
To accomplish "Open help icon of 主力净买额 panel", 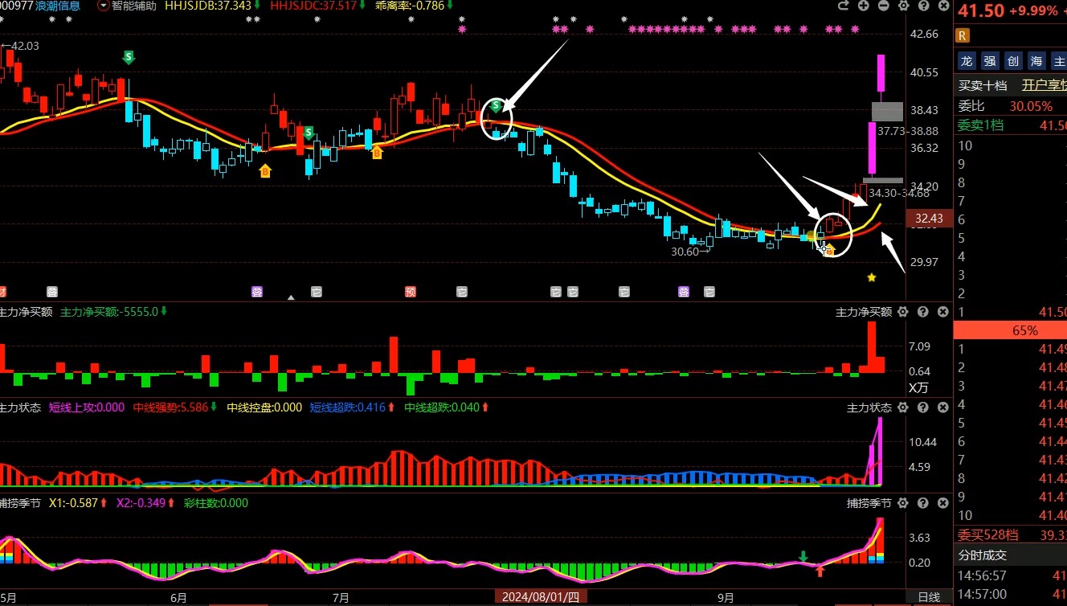I will tap(922, 312).
